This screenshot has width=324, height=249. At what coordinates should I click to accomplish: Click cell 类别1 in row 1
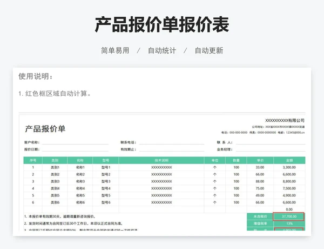pos(55,167)
